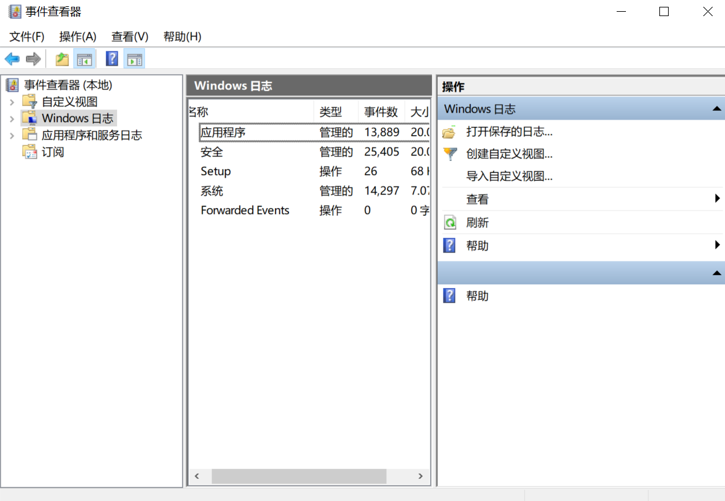Select the Forwarded Events log row
Viewport: 725px width, 501px height.
(x=315, y=210)
